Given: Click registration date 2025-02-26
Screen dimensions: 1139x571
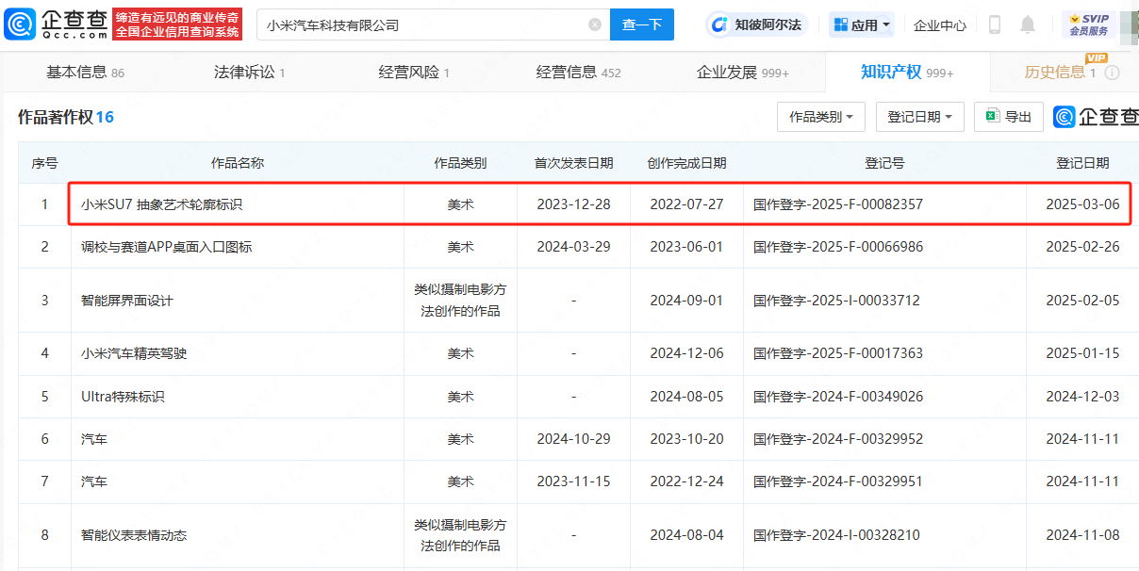Looking at the screenshot, I should coord(1082,247).
